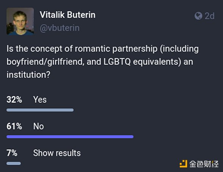
Task: Select the No poll option
Action: [38, 126]
